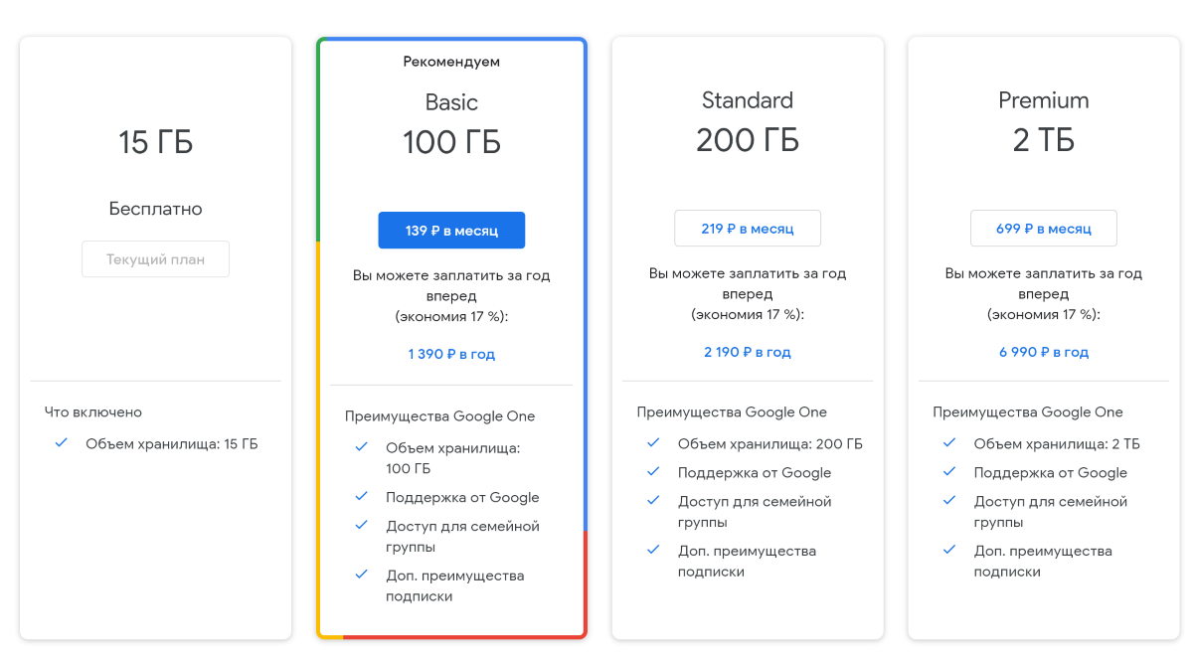1193x657 pixels.
Task: Choose annual 2 190 ₽ в год option
Action: coord(748,352)
